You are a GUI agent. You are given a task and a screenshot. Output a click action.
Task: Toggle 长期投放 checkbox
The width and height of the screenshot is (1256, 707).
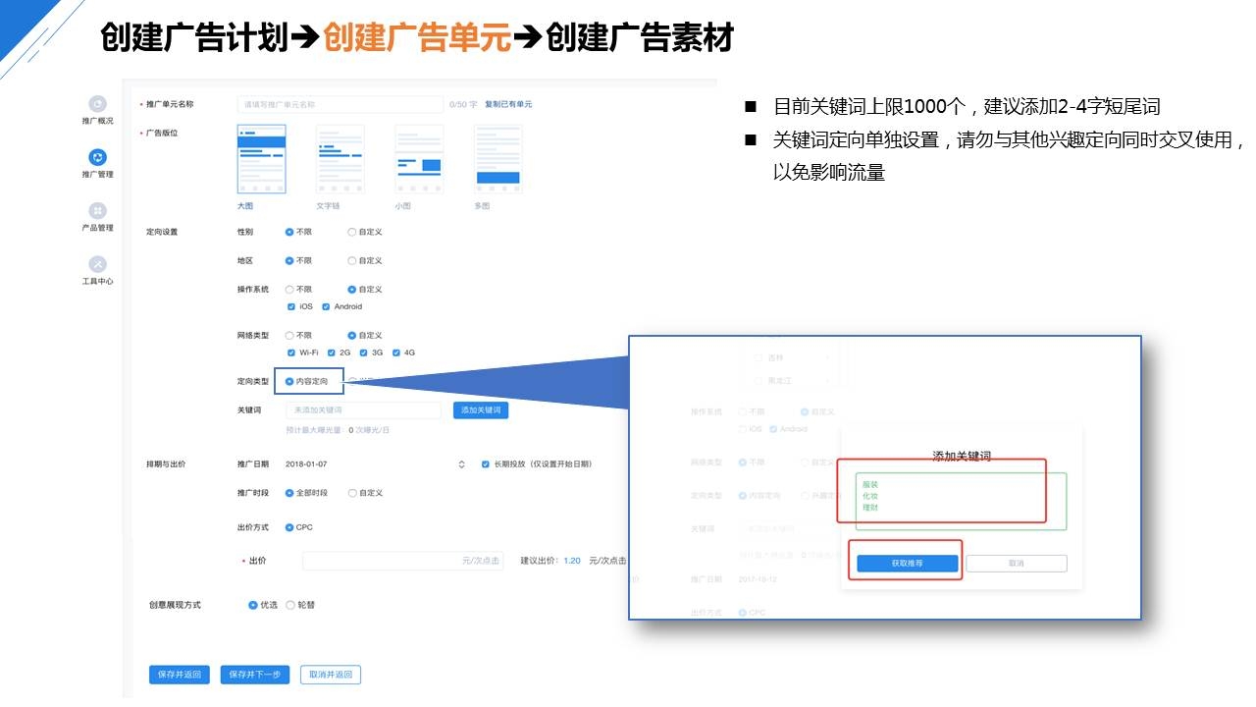[x=486, y=464]
